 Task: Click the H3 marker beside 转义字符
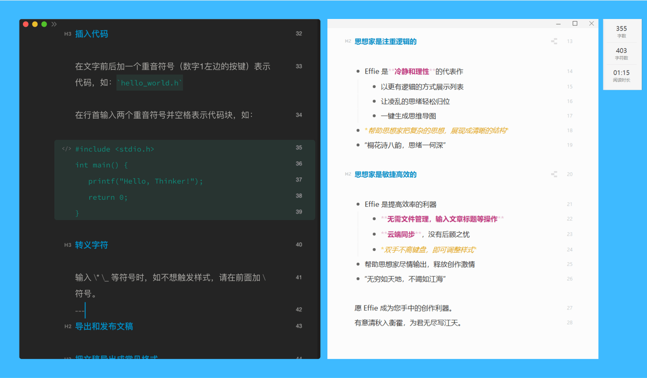click(68, 245)
